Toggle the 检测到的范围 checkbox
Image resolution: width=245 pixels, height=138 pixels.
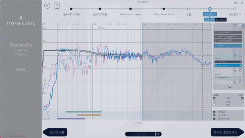click(214, 119)
